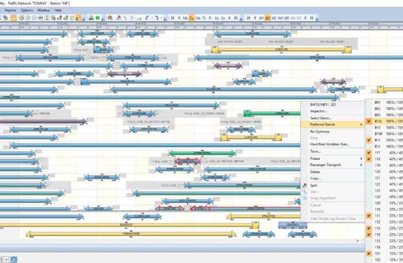The height and width of the screenshot is (263, 403).
Task: Click the fit-all grid icon in toolbar
Action: tap(21, 18)
